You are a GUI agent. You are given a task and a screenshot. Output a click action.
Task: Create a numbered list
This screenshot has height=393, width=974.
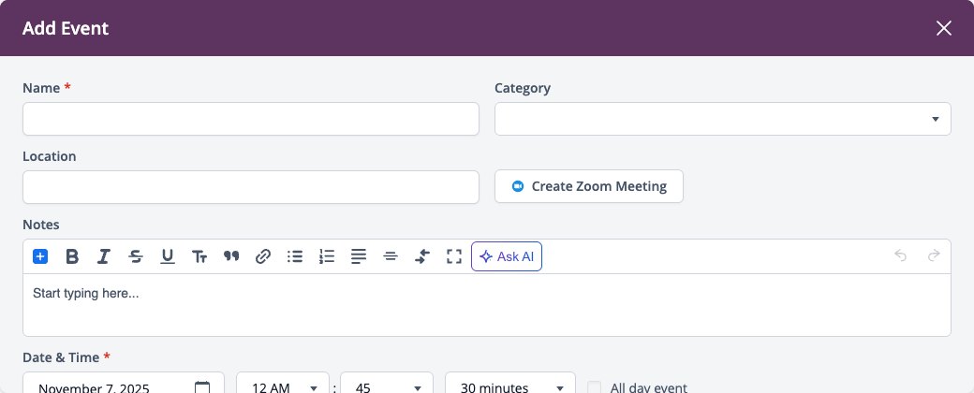pyautogui.click(x=327, y=256)
